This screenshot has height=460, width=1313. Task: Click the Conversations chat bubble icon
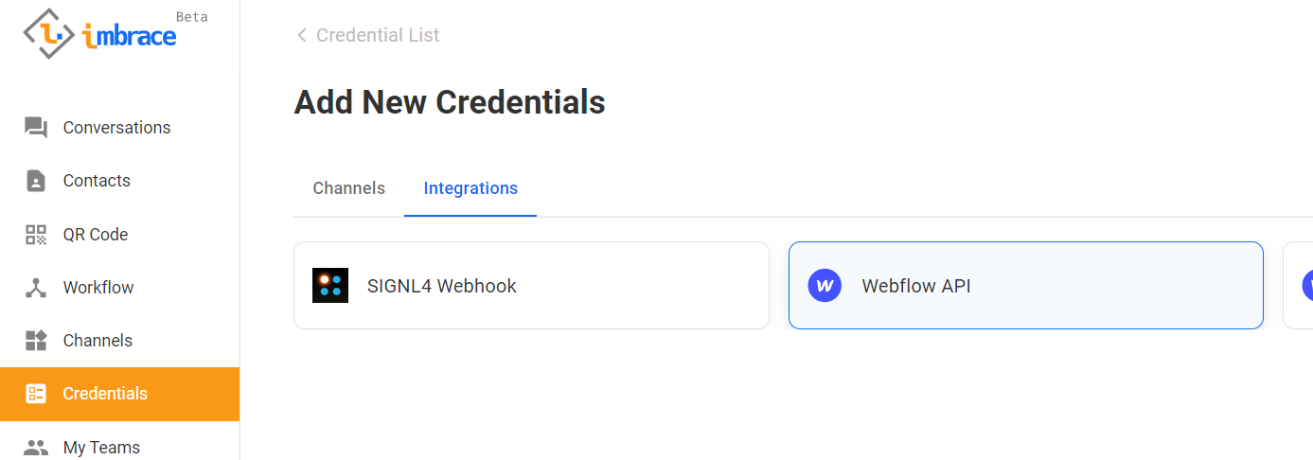pos(36,128)
